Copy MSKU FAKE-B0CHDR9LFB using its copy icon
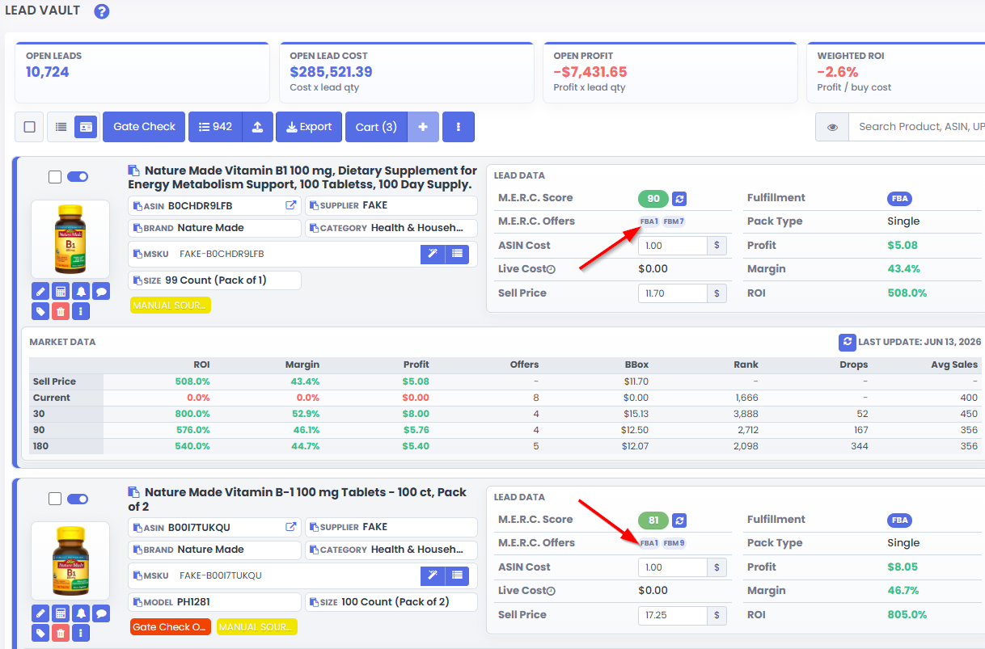The width and height of the screenshot is (985, 649). pyautogui.click(x=137, y=254)
